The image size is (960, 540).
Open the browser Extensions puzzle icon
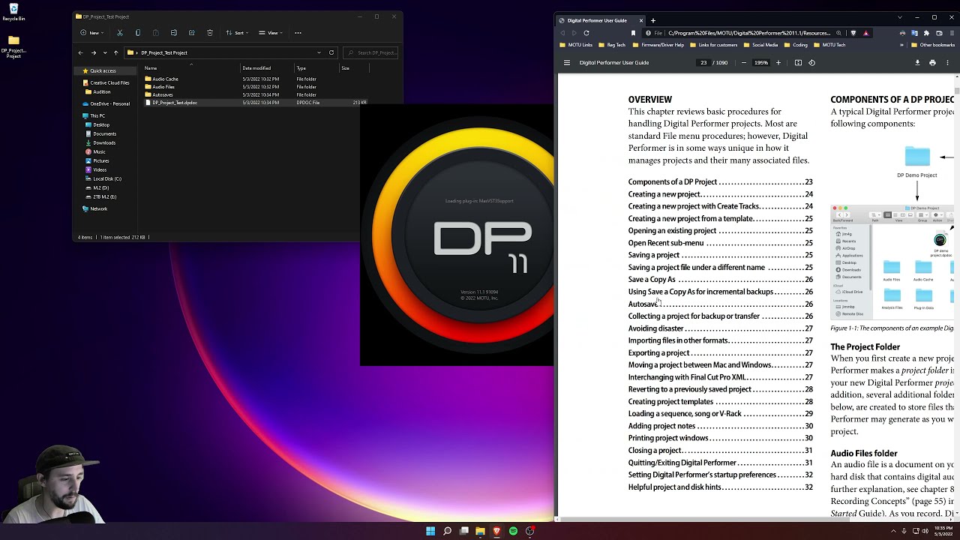point(926,33)
